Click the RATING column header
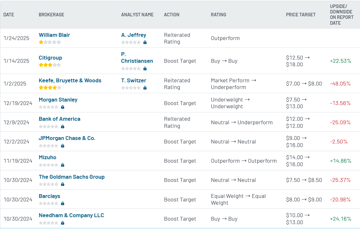This screenshot has width=360, height=229. [x=219, y=15]
